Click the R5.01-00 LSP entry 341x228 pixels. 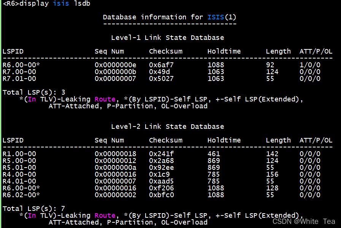pyautogui.click(x=19, y=168)
